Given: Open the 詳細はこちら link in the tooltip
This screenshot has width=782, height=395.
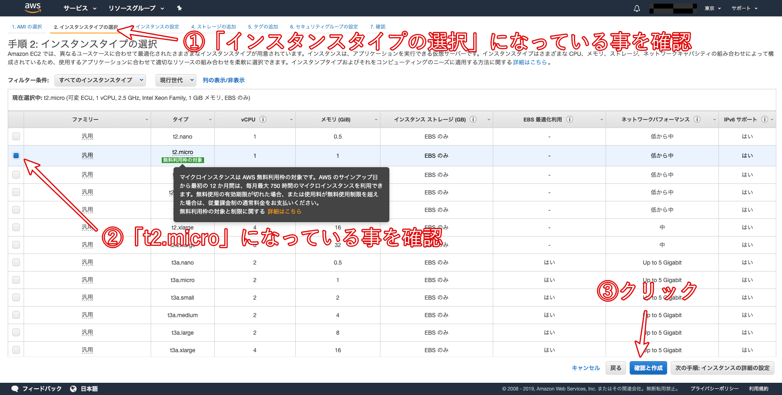Looking at the screenshot, I should click(x=284, y=211).
